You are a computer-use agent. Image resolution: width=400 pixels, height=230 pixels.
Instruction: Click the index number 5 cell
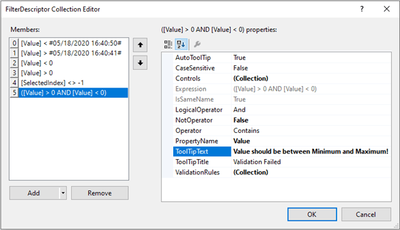pos(14,93)
